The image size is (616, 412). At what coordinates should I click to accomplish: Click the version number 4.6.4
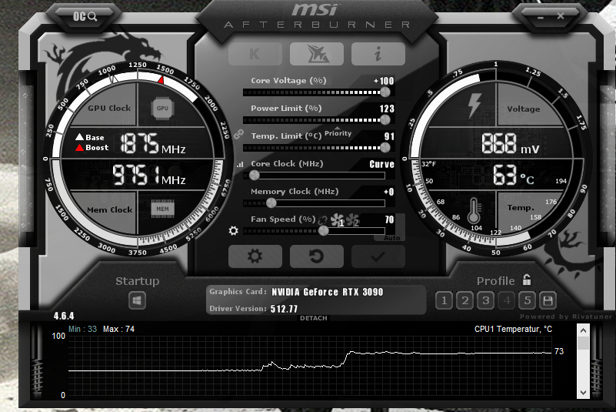pos(64,316)
